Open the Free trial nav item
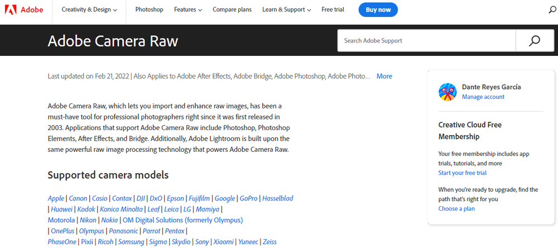The height and width of the screenshot is (248, 558). [333, 9]
